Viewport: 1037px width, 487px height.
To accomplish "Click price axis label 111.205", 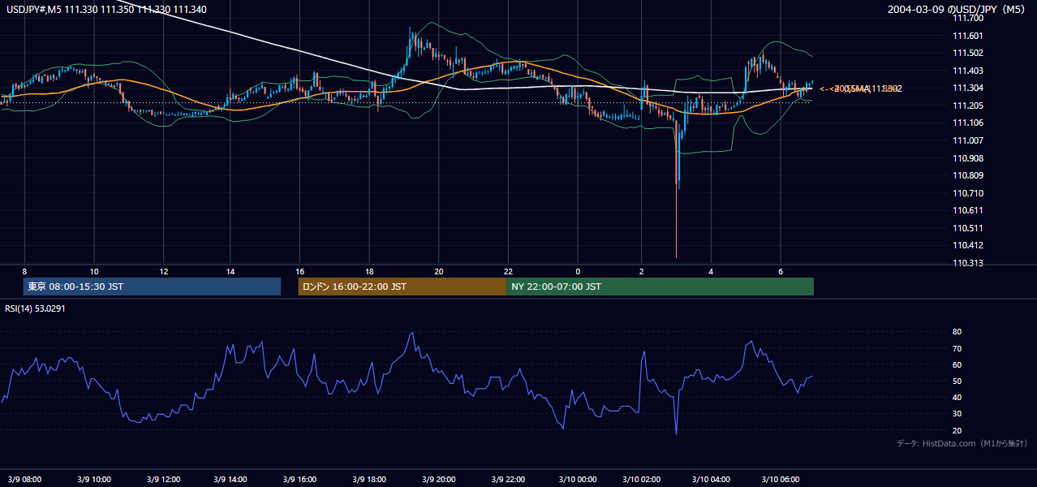I will pos(967,106).
